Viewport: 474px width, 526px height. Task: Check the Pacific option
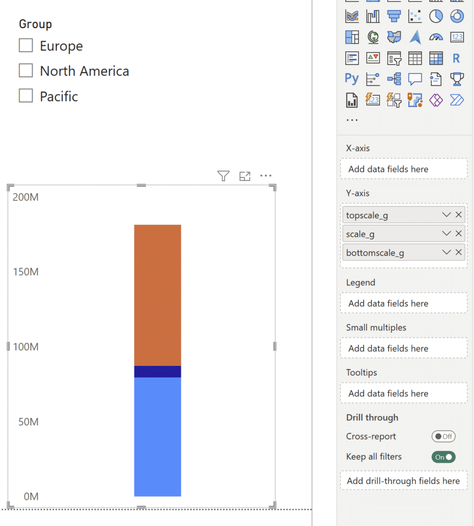pos(26,96)
